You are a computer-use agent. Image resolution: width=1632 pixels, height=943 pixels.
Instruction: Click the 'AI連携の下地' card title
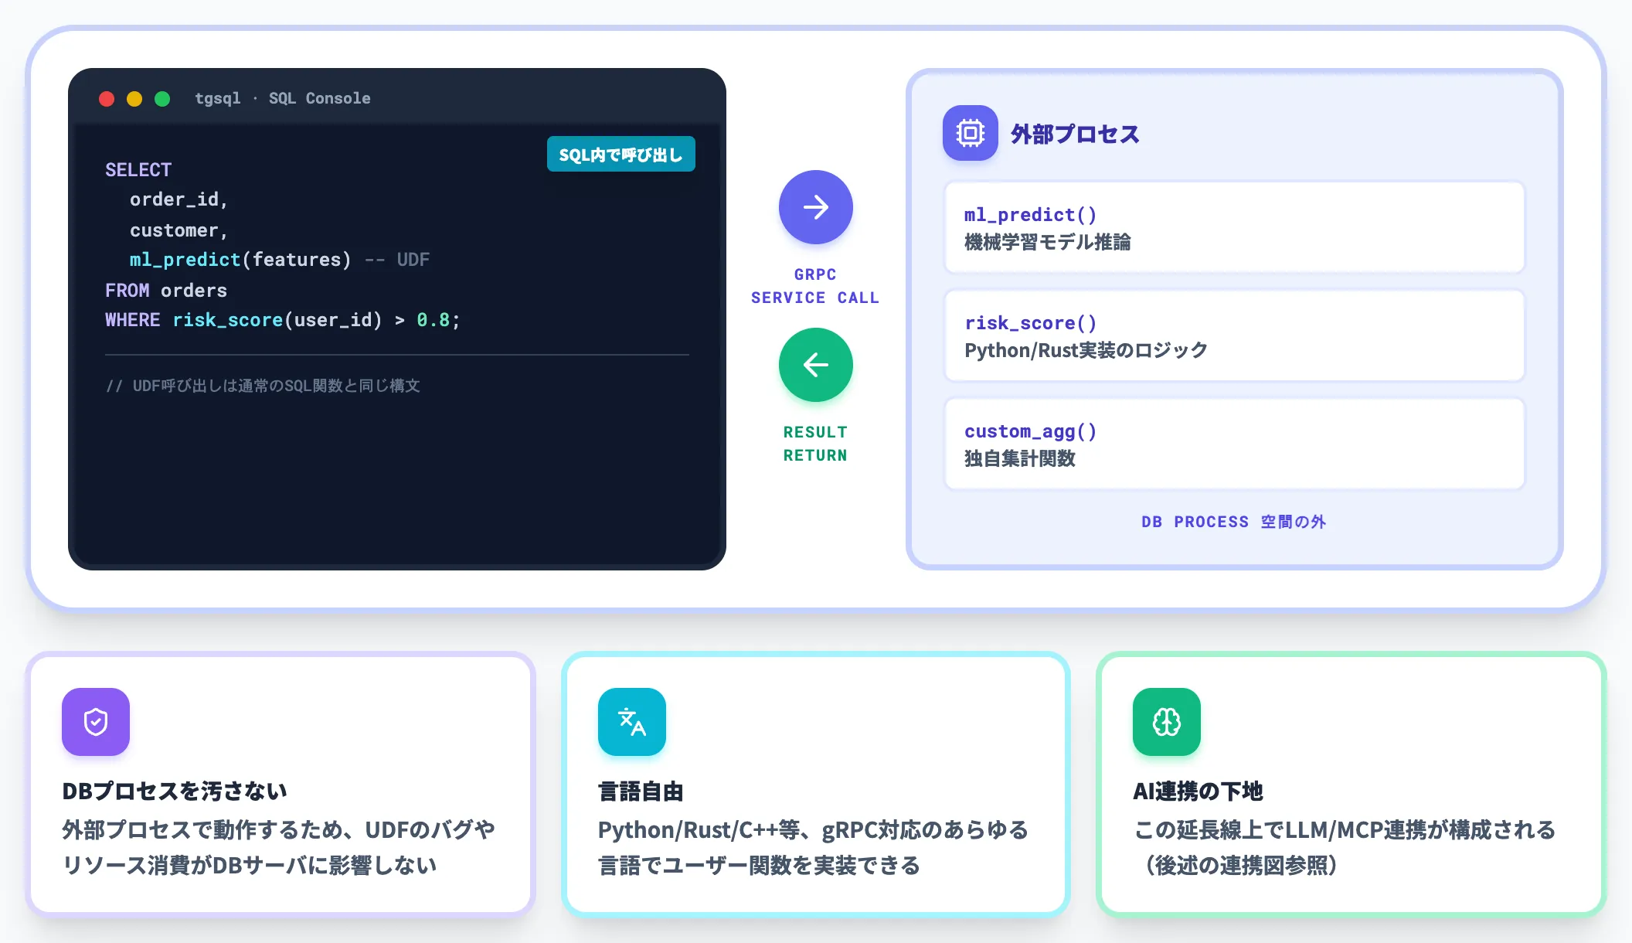pyautogui.click(x=1198, y=791)
